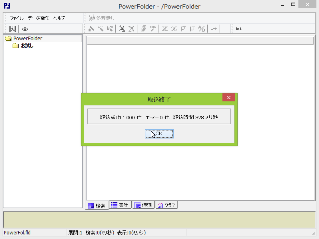This screenshot has width=319, height=239.
Task: Close the 取込終了 dialog with red X
Action: (x=228, y=98)
